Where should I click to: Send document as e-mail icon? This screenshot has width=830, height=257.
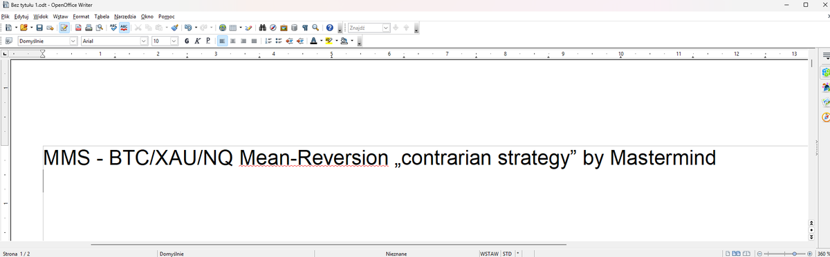[x=50, y=28]
